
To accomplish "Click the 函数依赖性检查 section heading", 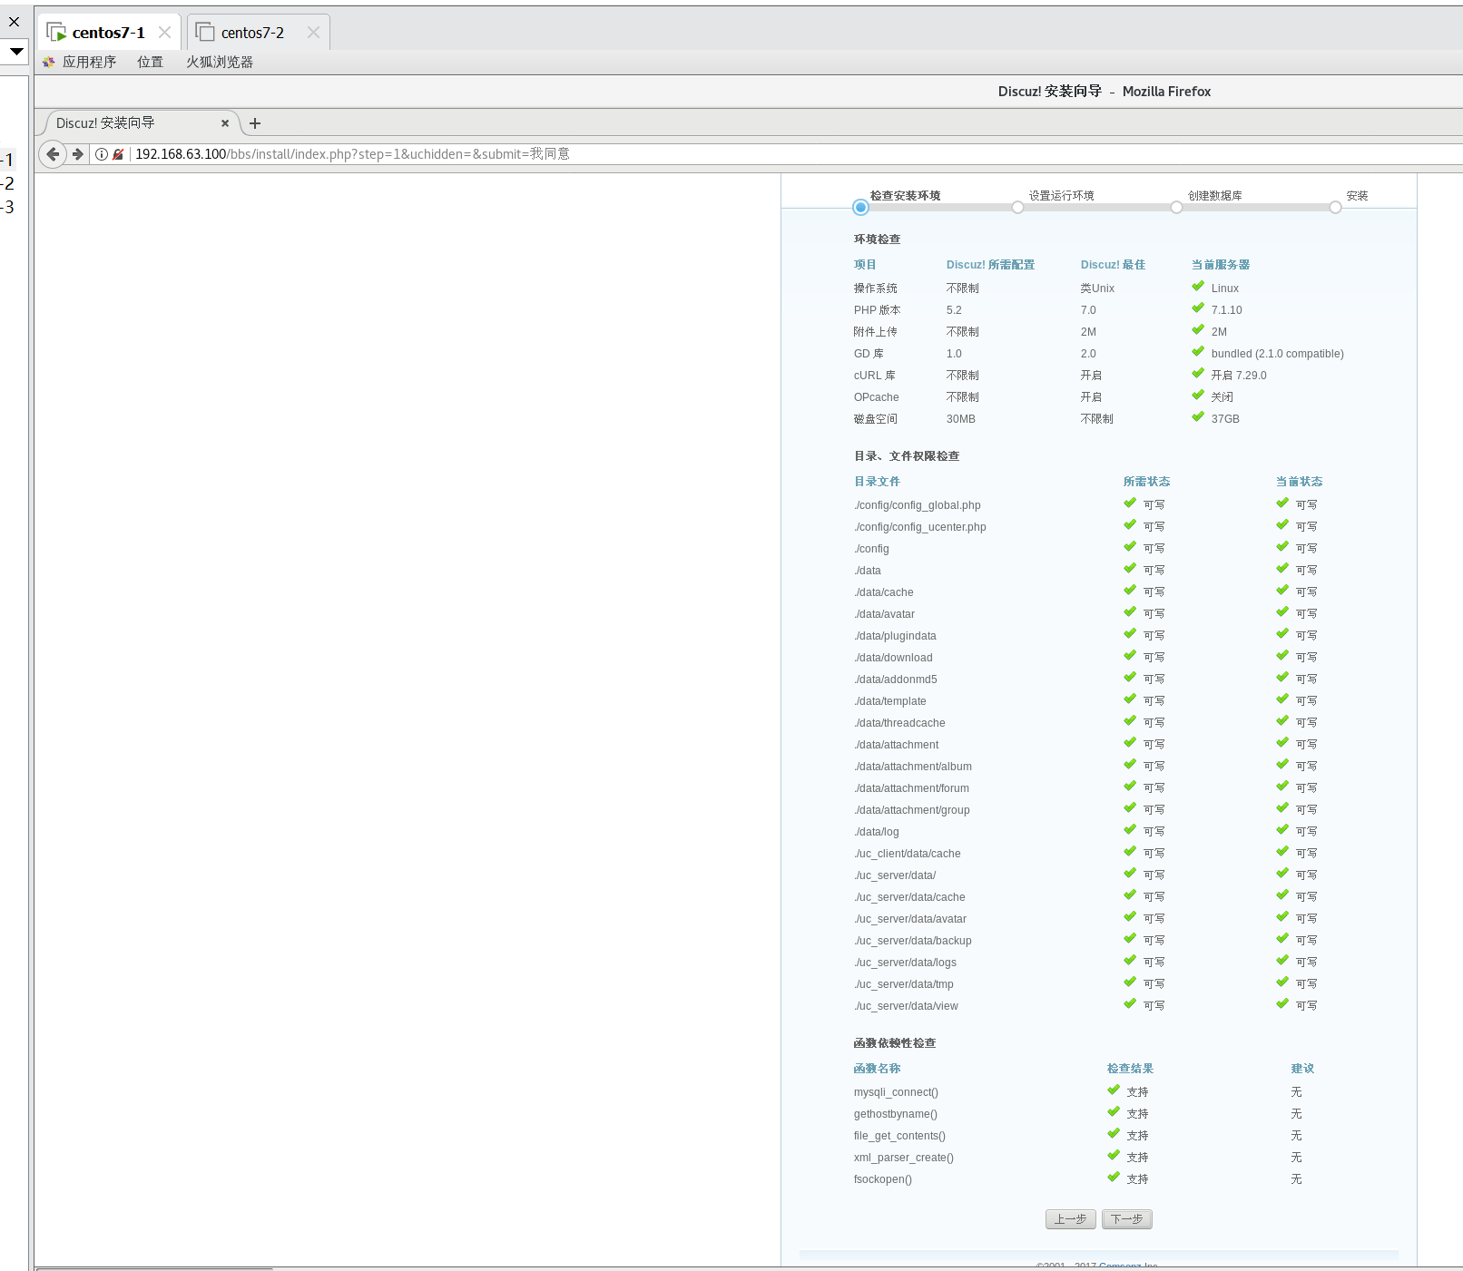I will (x=895, y=1043).
